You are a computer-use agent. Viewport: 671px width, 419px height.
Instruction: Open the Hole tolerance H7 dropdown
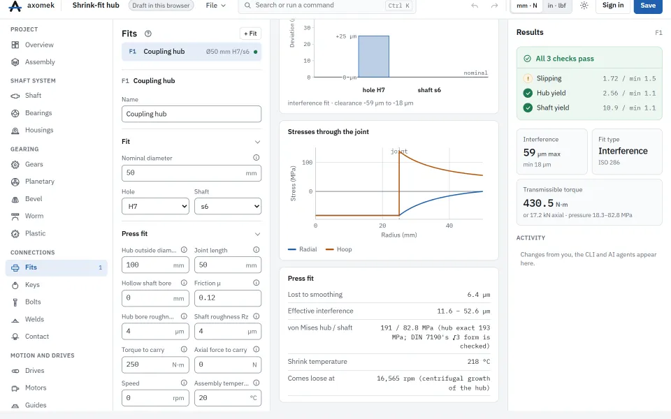pos(155,206)
